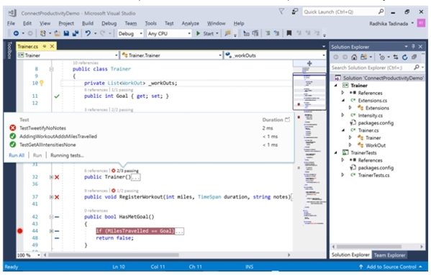Click Add to Source Control in status bar
Image resolution: width=431 pixels, height=275 pixels.
[391, 266]
